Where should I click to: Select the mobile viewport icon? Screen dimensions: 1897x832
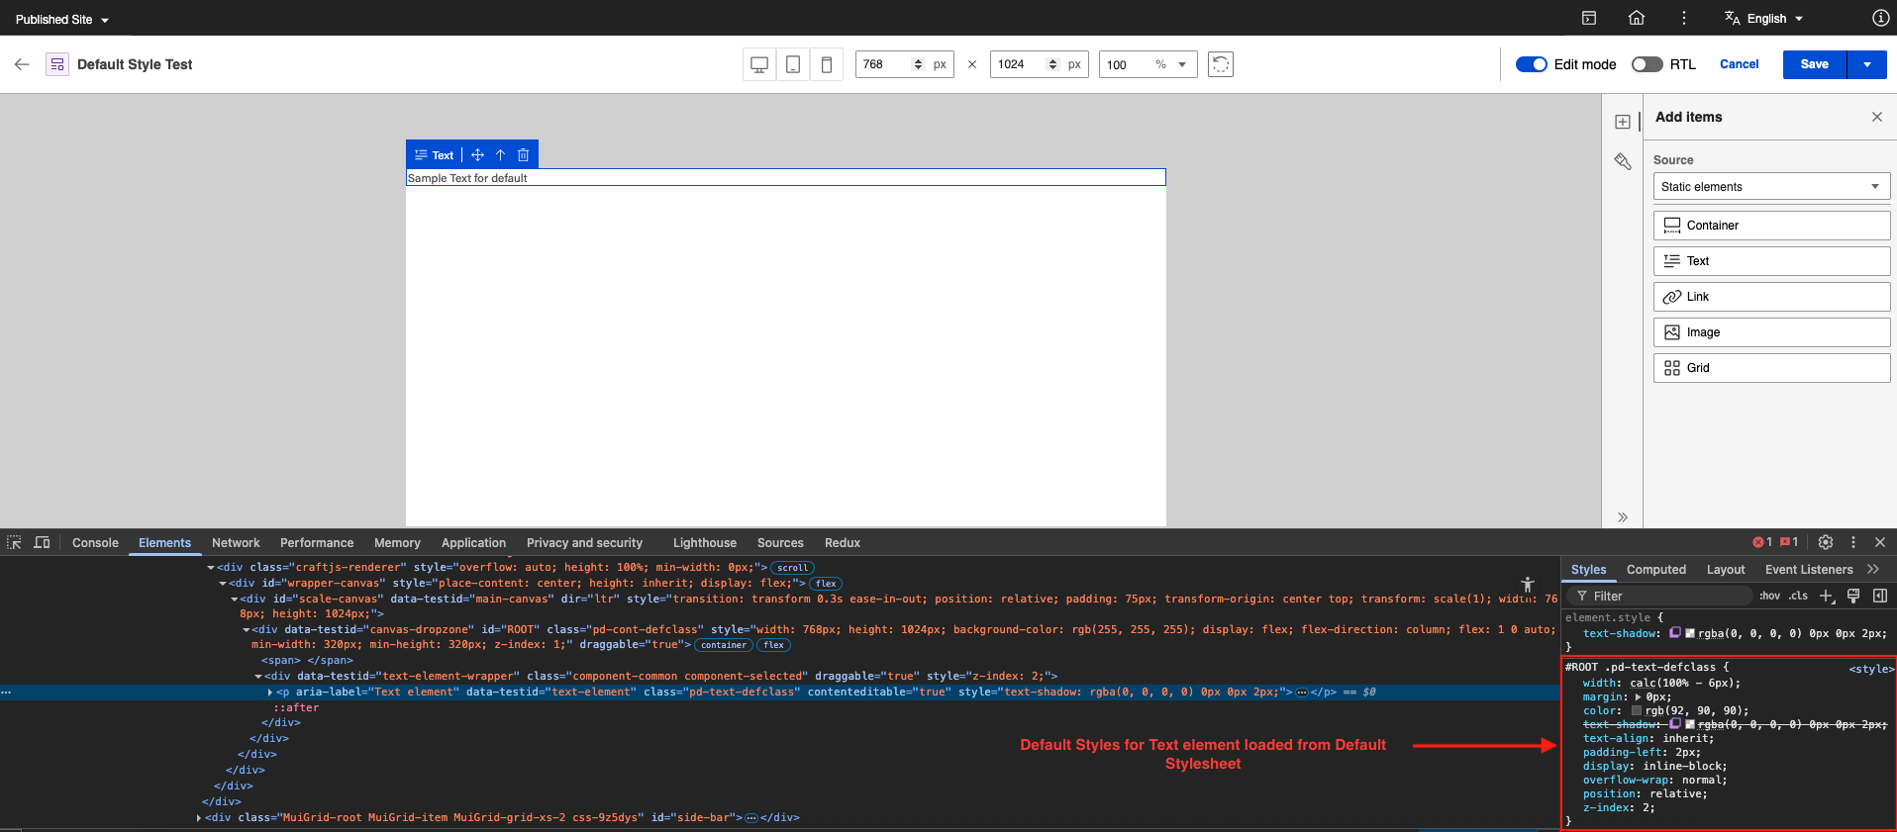(827, 64)
